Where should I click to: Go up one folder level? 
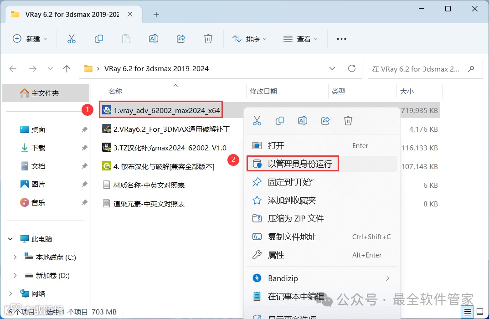coord(67,69)
